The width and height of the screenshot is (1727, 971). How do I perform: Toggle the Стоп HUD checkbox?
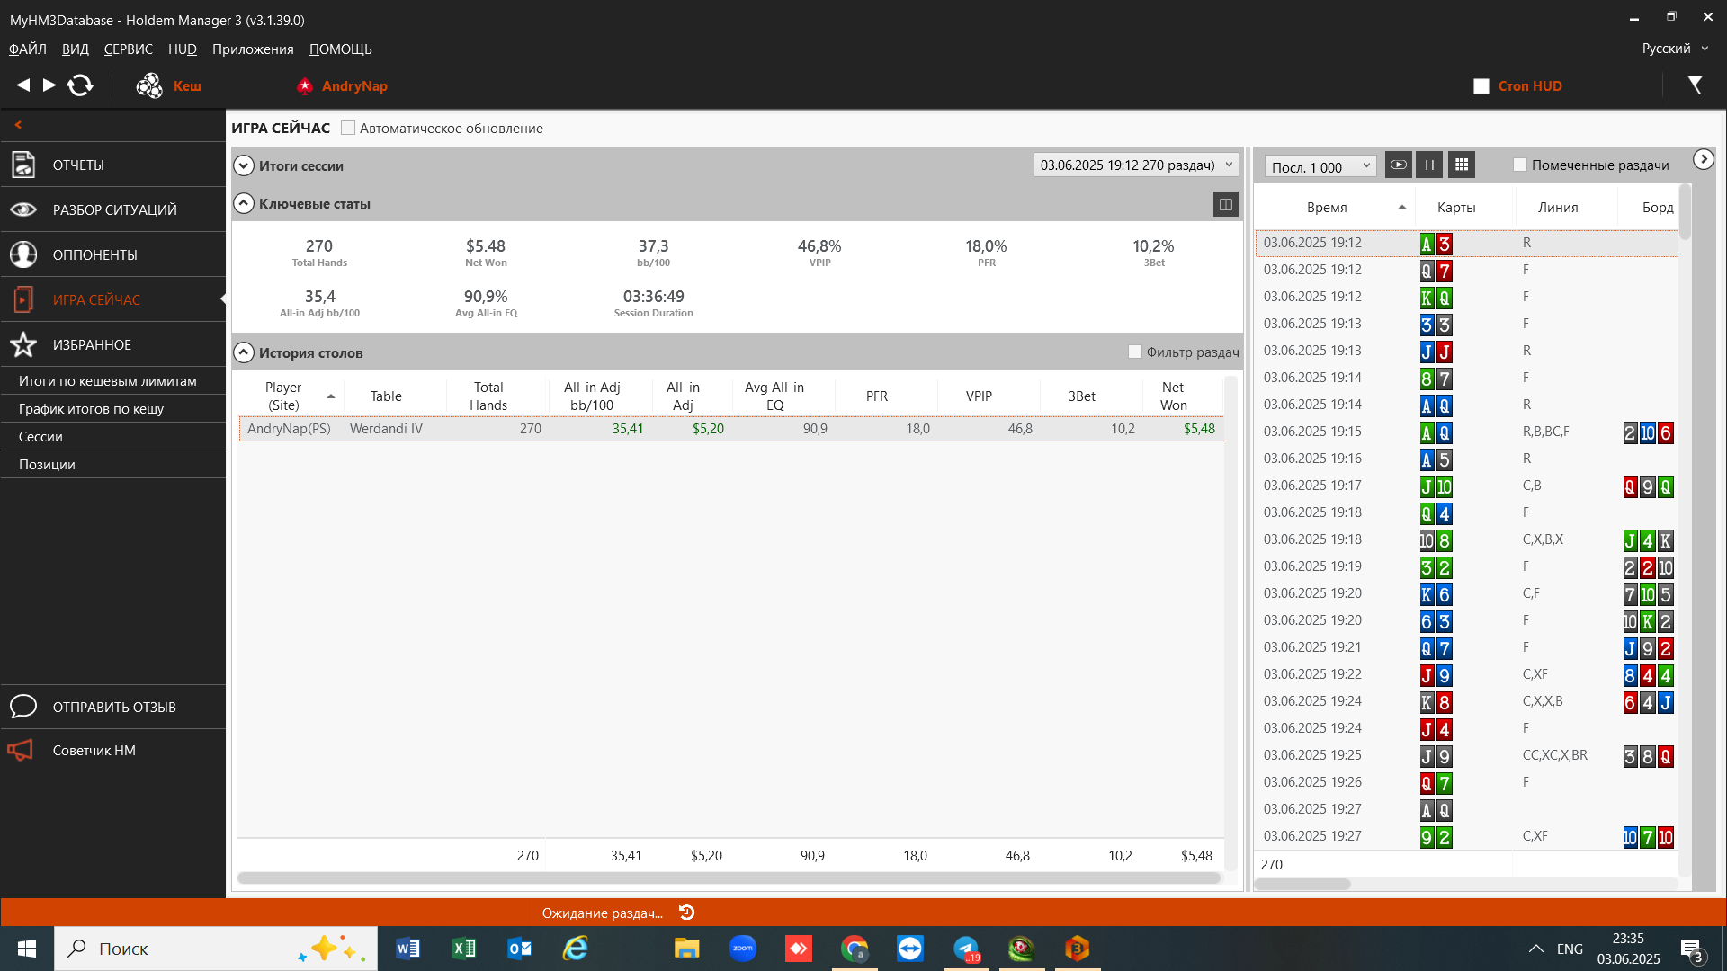tap(1481, 86)
